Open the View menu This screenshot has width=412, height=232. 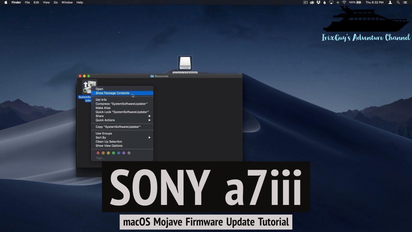[x=46, y=2]
